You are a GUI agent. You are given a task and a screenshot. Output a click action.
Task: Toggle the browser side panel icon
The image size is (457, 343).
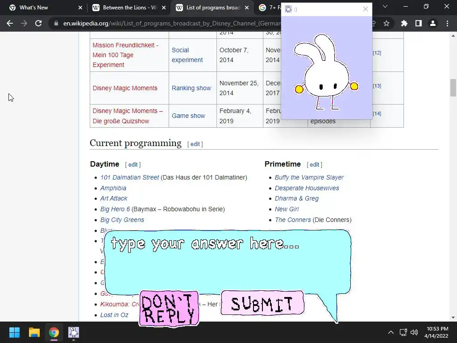coord(419,23)
